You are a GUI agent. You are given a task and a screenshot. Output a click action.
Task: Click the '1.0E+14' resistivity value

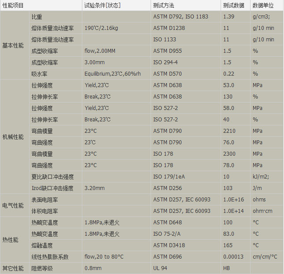(x=236, y=211)
